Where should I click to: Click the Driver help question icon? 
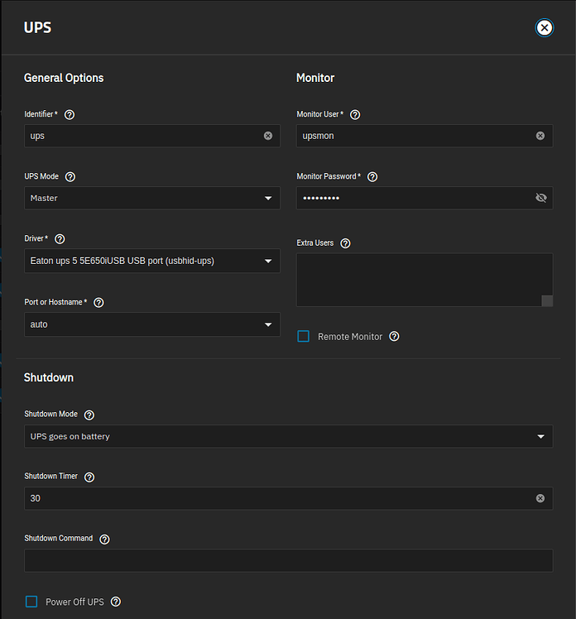(x=60, y=239)
